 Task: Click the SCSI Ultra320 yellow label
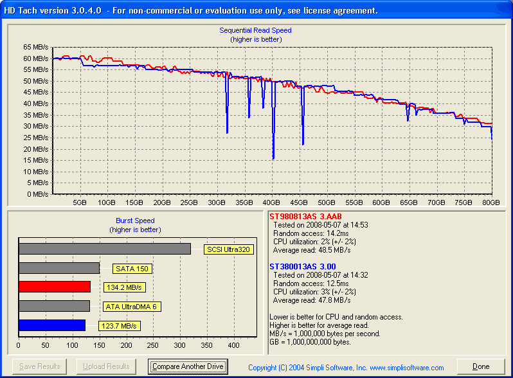pos(227,249)
